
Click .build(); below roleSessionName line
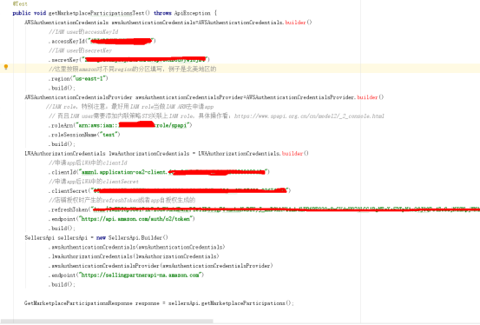(62, 144)
